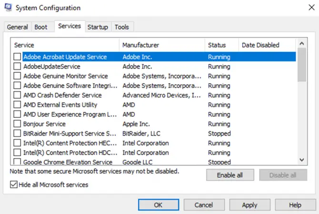Viewport: 319px width, 214px height.
Task: Go to the Startup tab
Action: [x=98, y=27]
